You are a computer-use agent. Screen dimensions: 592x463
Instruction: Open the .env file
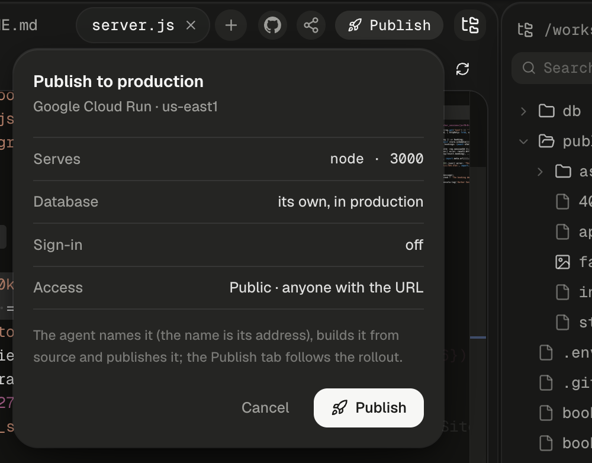(x=566, y=353)
